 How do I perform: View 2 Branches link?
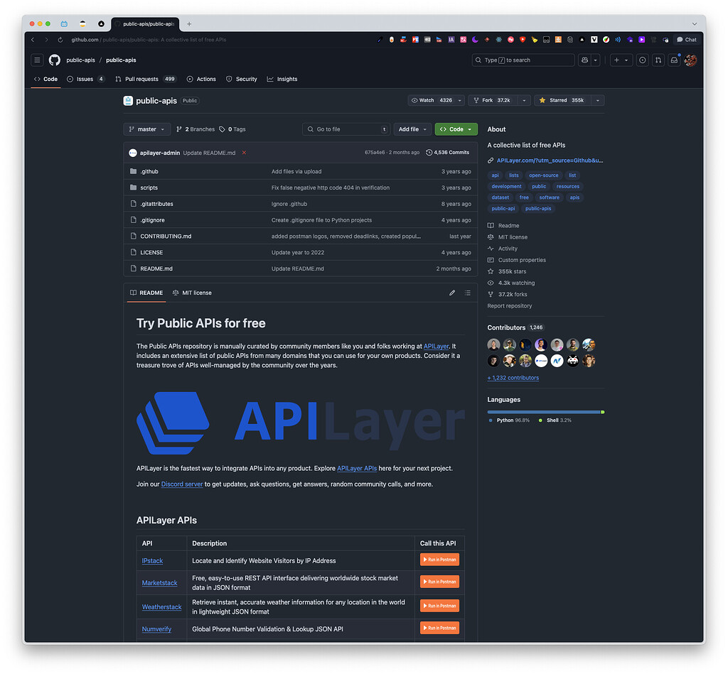click(x=196, y=129)
